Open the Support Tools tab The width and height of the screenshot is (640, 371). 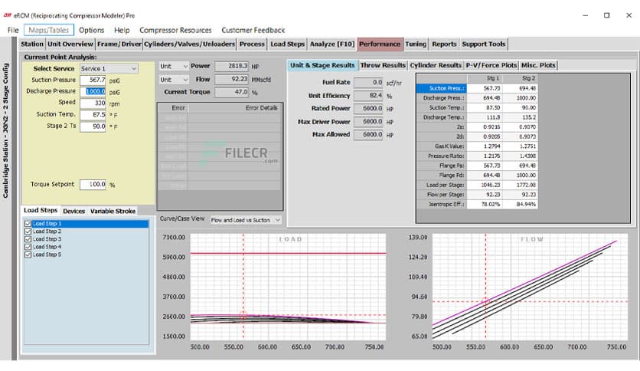[x=484, y=44]
